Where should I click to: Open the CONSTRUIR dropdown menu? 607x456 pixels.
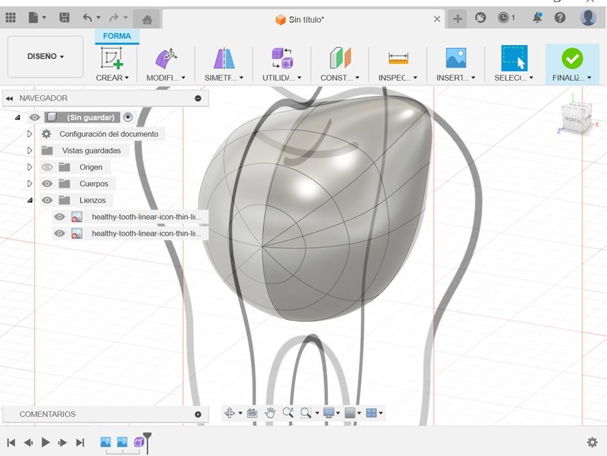click(340, 78)
